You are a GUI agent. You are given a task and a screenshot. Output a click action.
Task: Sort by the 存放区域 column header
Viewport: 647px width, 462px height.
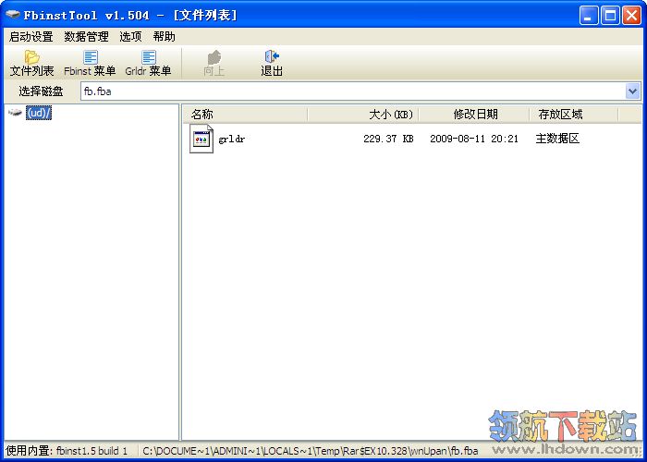574,115
